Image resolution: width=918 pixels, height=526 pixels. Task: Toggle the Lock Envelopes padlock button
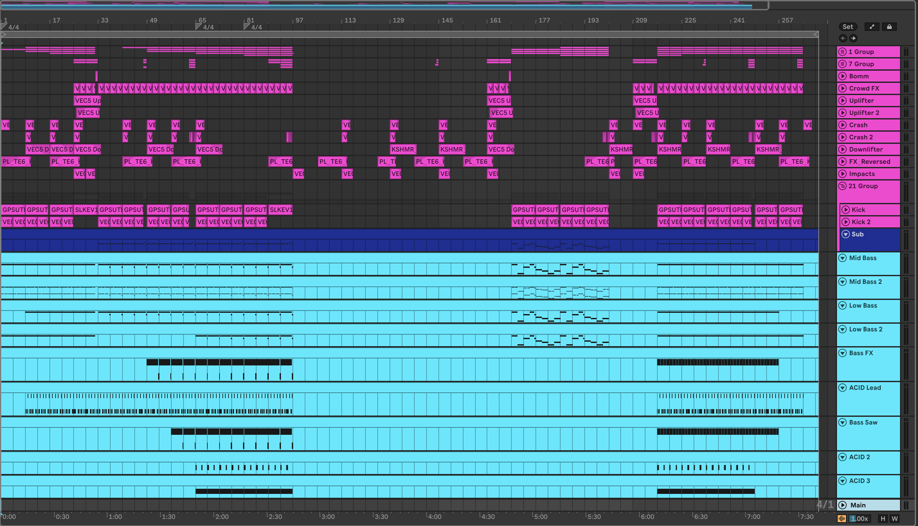[889, 27]
